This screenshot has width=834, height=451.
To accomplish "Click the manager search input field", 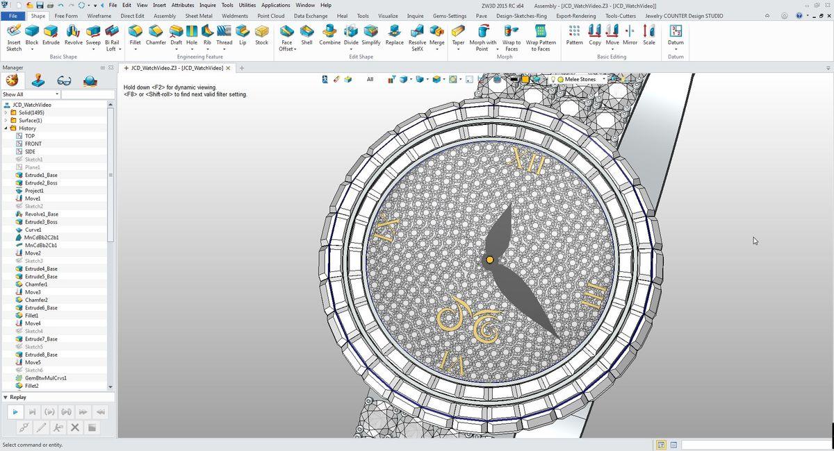I will 88,94.
